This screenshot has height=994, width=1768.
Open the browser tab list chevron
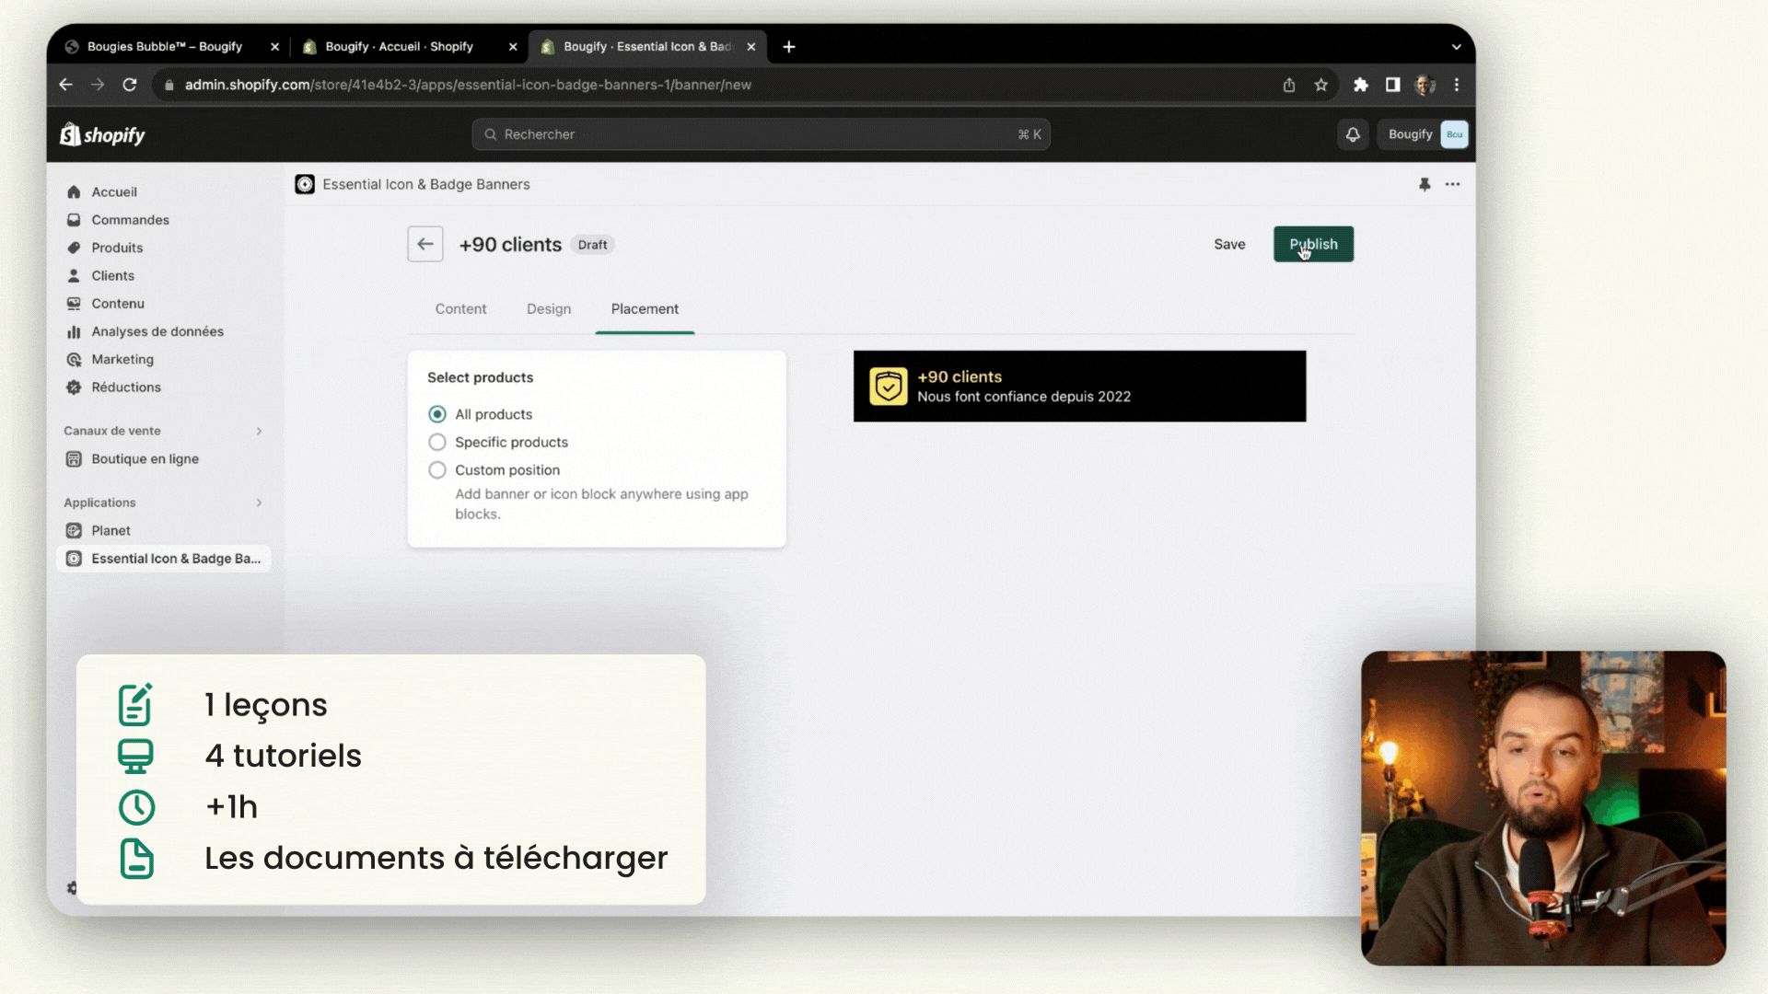click(x=1456, y=47)
